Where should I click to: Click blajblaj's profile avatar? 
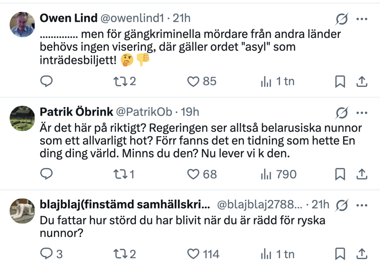coord(22,211)
